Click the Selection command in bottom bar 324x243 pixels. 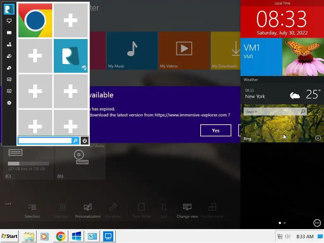click(32, 211)
